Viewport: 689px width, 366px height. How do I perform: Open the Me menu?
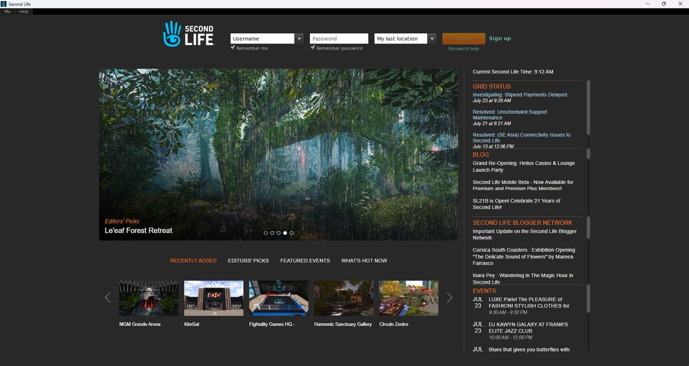coord(7,11)
